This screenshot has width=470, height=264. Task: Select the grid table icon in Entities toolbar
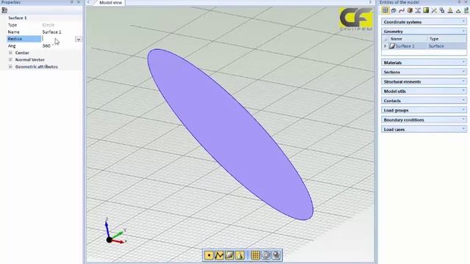[x=385, y=11]
